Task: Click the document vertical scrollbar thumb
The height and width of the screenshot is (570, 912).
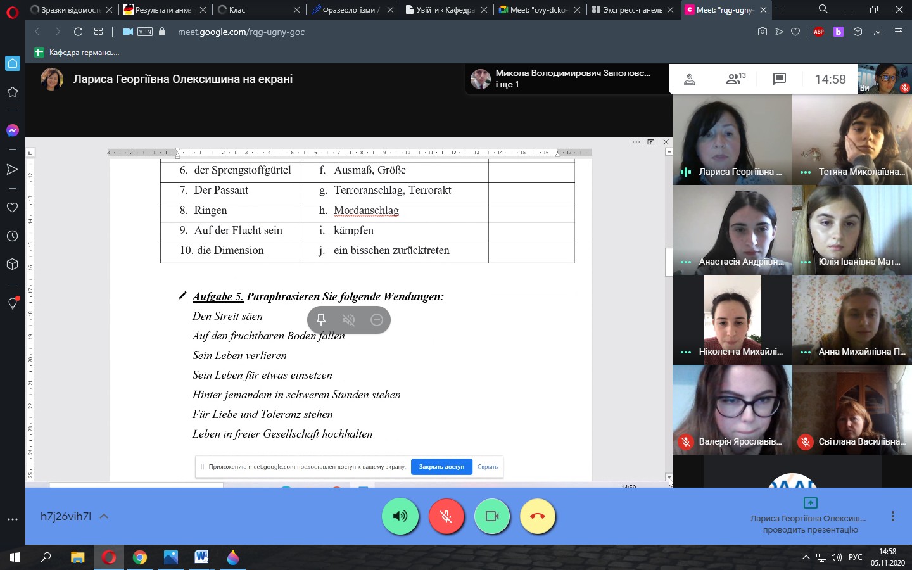Action: (668, 262)
